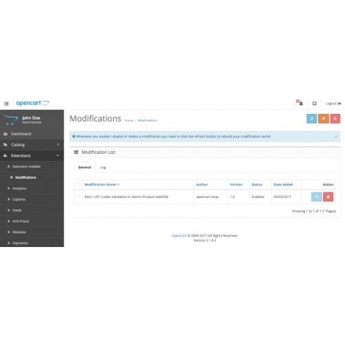The height and width of the screenshot is (345, 345).
Task: Click the OpenCart logo in the header
Action: [x=32, y=103]
